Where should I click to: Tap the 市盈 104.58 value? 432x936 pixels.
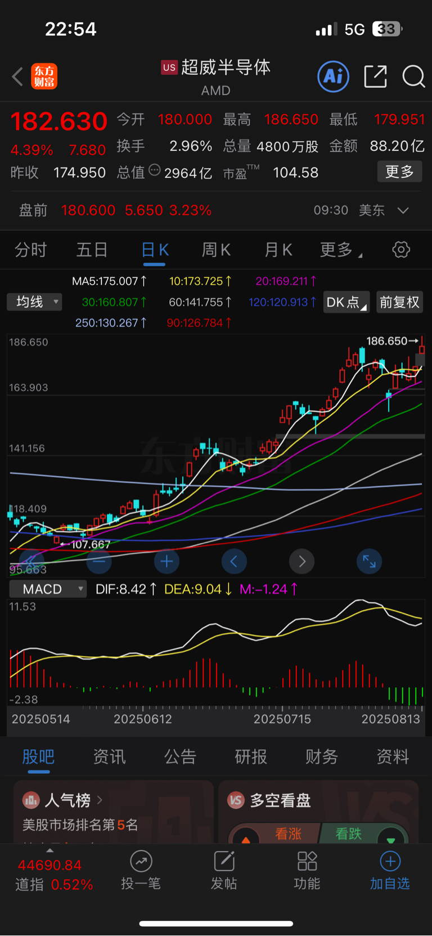coord(271,173)
